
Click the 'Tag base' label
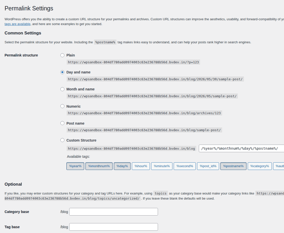(x=12, y=227)
